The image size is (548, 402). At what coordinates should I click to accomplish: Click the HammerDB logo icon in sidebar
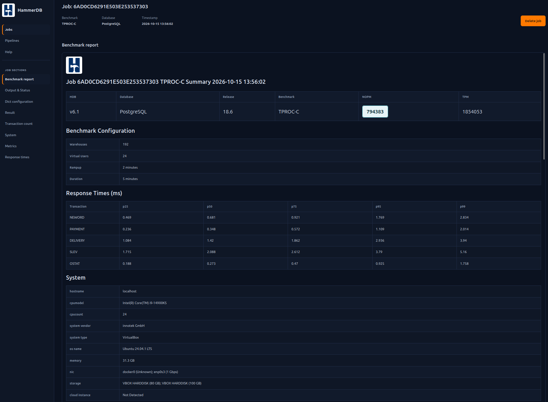(8, 10)
